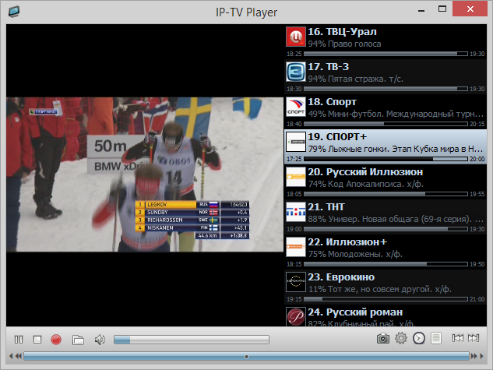The image size is (493, 370).
Task: Click the ТВ-3 channel logo
Action: pyautogui.click(x=296, y=72)
